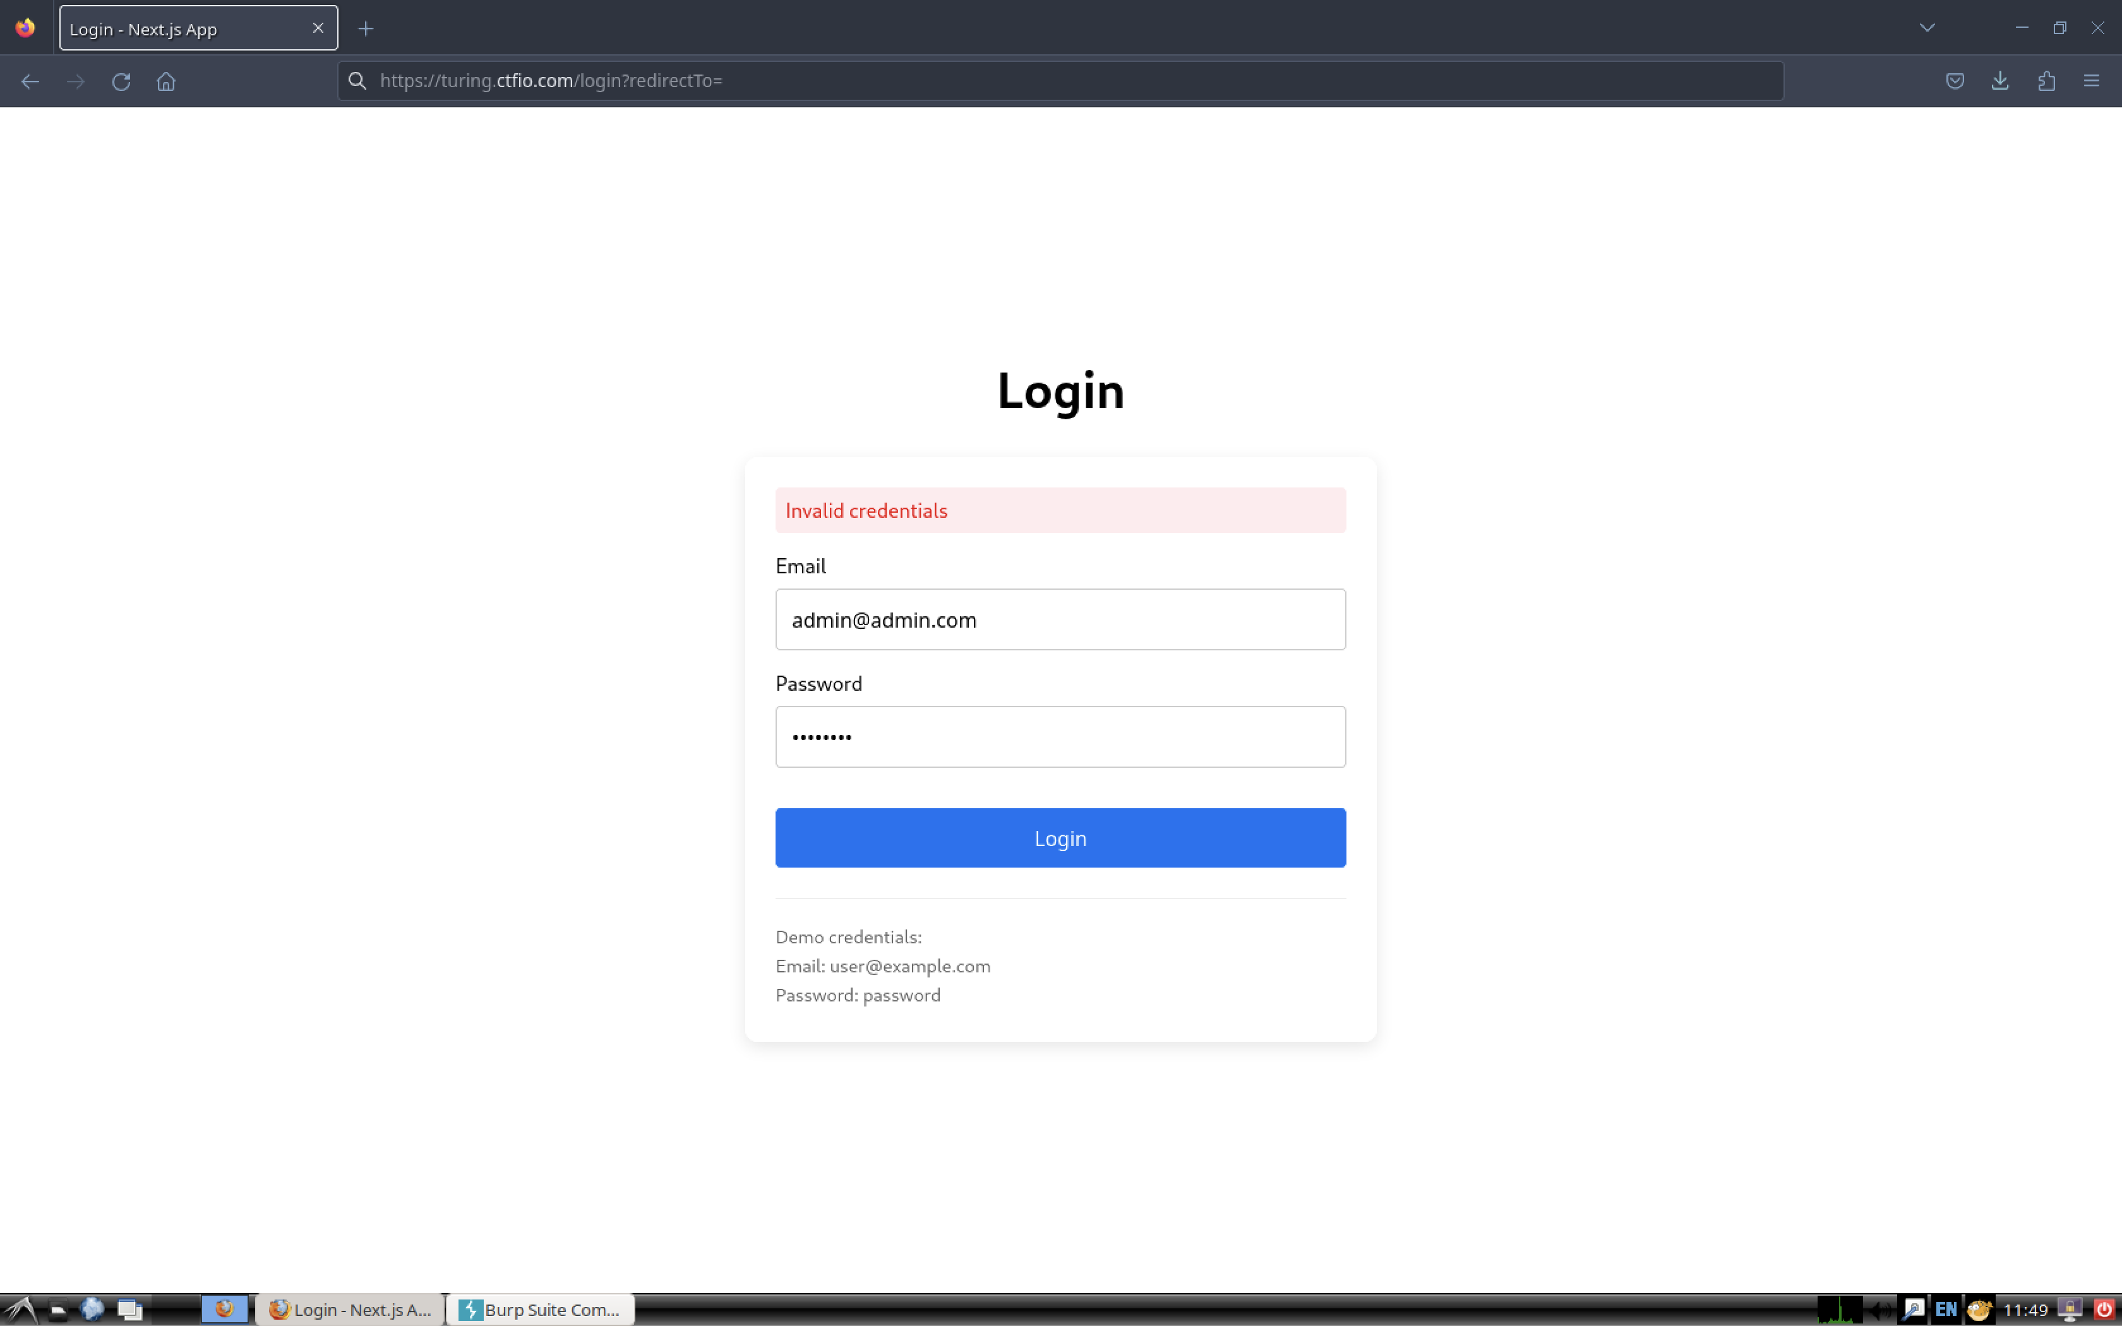Click into the Email input field

coord(1060,619)
